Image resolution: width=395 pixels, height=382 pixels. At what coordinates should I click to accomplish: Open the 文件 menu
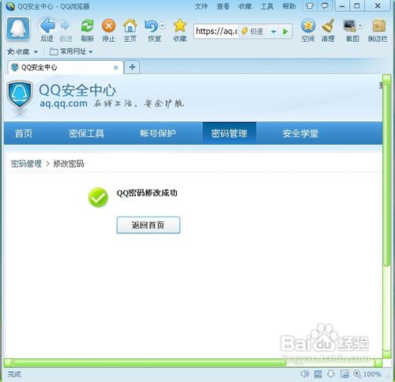tap(201, 6)
